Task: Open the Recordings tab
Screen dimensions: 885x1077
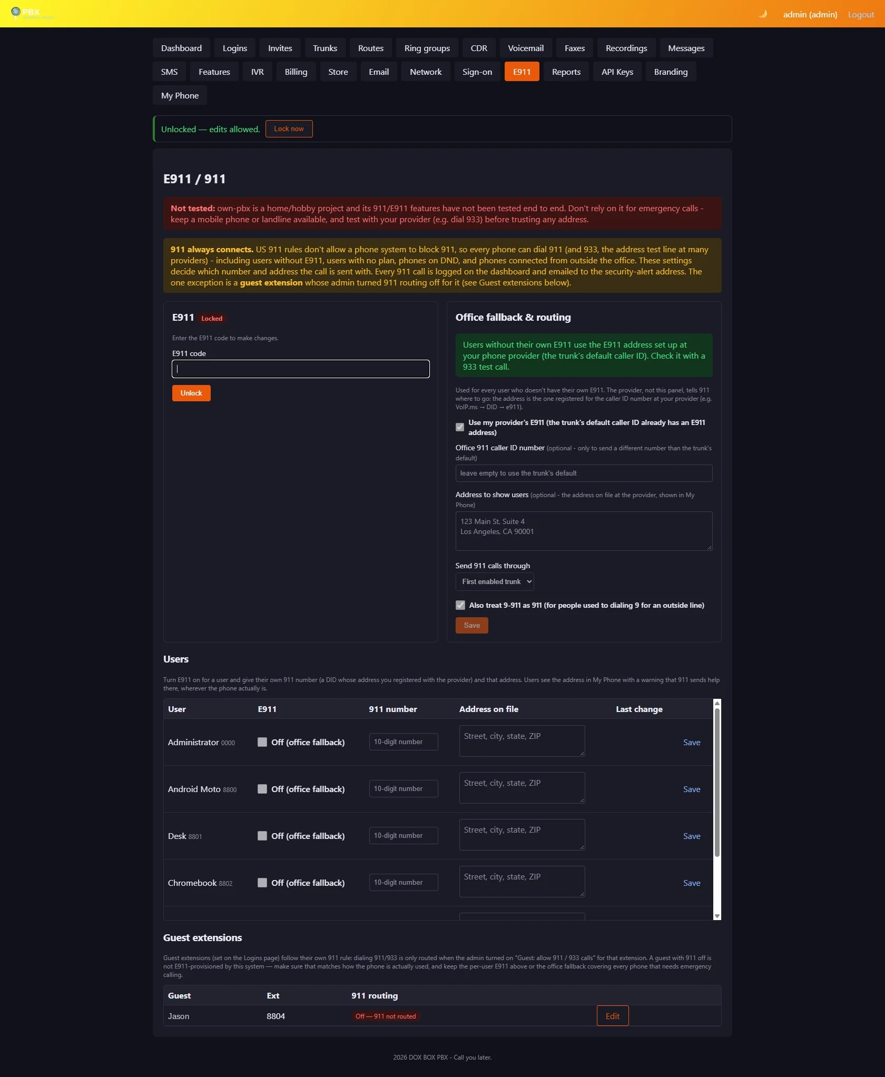Action: (626, 48)
